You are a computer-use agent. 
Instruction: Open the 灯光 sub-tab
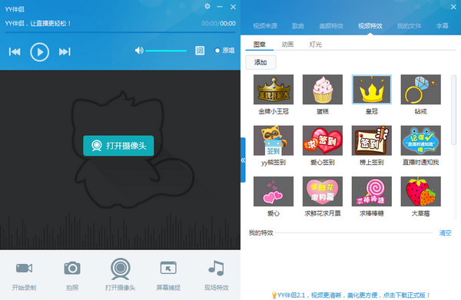[x=316, y=45]
